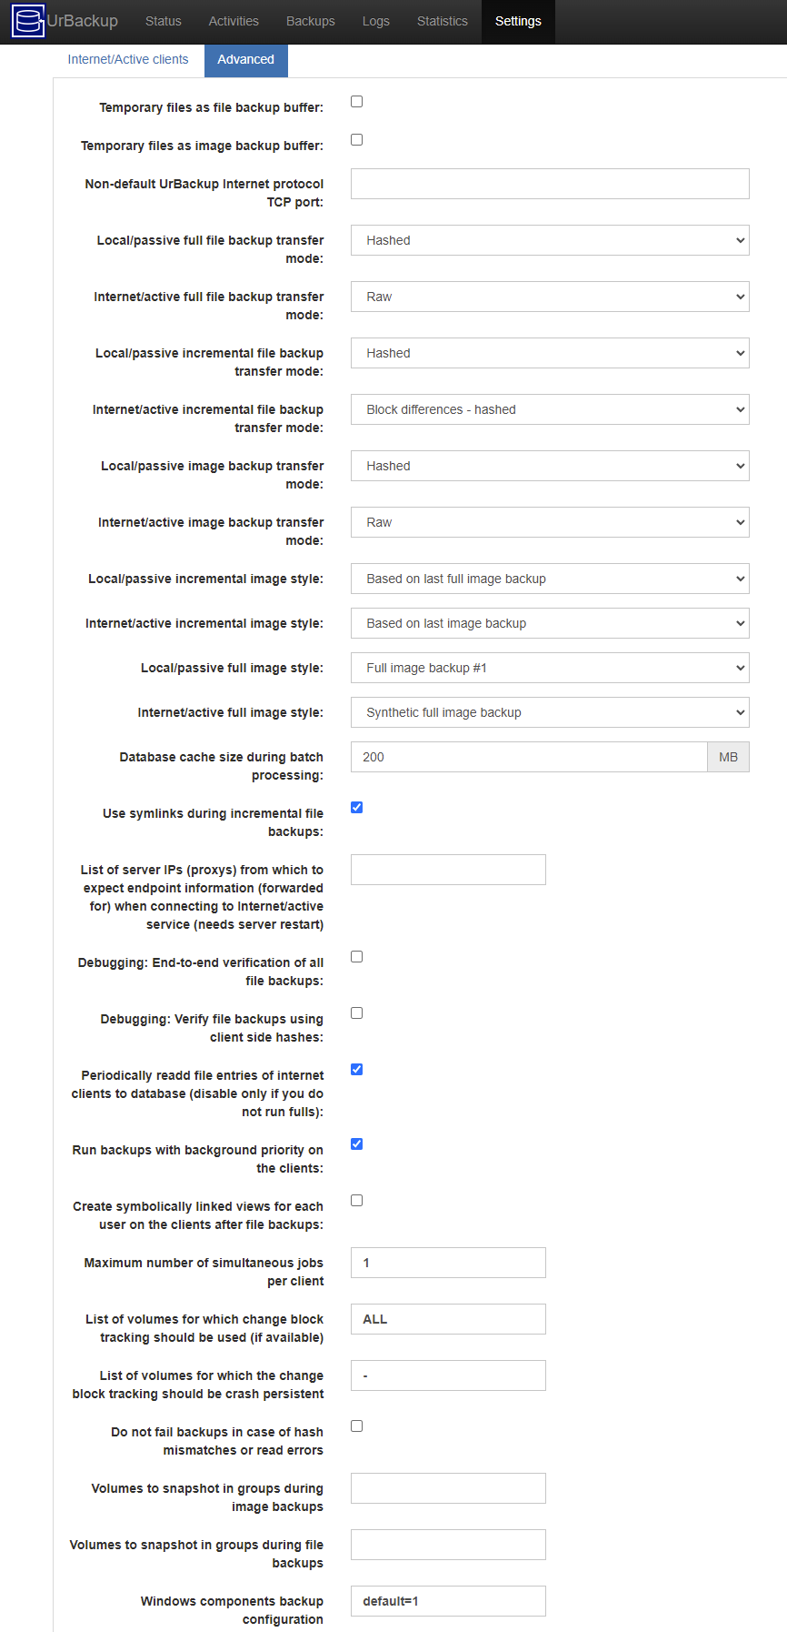Open Local/passive full file backup transfer mode dropdown
Screen dimensions: 787x1632
click(x=550, y=240)
